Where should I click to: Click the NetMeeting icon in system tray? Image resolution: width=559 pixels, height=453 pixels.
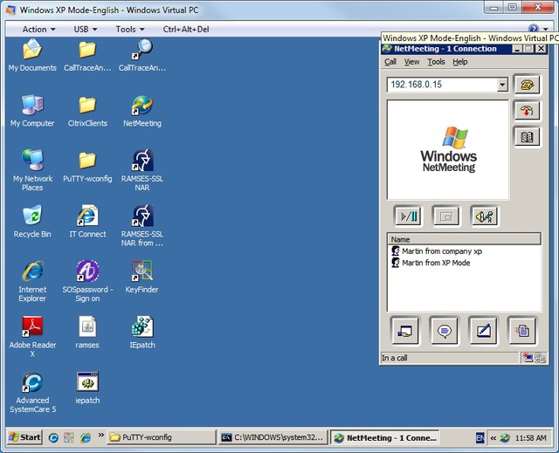tap(505, 438)
